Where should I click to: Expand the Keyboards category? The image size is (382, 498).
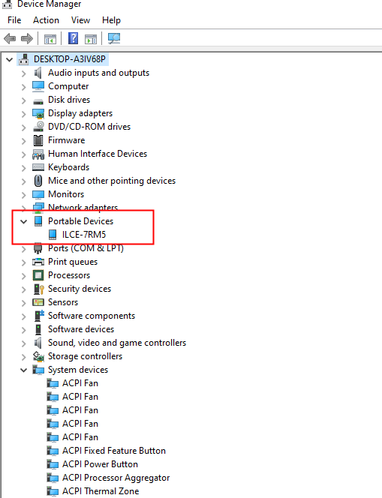(x=24, y=168)
